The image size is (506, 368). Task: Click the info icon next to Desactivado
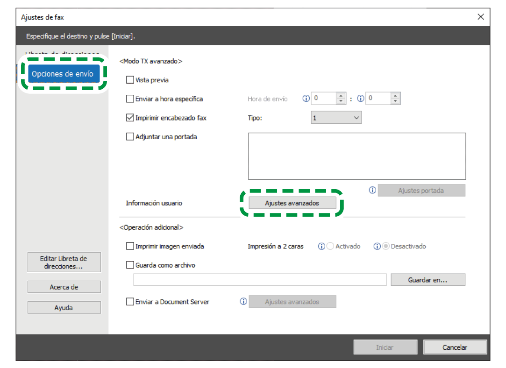click(377, 246)
